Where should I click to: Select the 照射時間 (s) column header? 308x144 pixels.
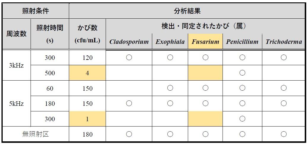coord(50,34)
